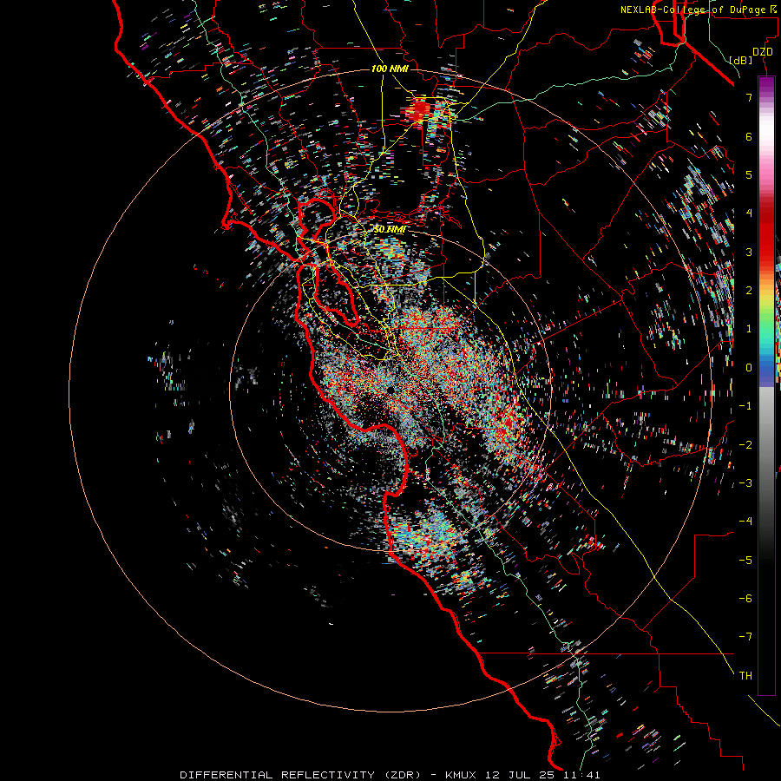Click the TH threshold label on the color scale
Screen dimensions: 781x781
[745, 675]
